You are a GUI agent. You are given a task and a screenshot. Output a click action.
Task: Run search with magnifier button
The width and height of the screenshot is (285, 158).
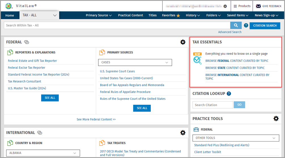(x=236, y=25)
